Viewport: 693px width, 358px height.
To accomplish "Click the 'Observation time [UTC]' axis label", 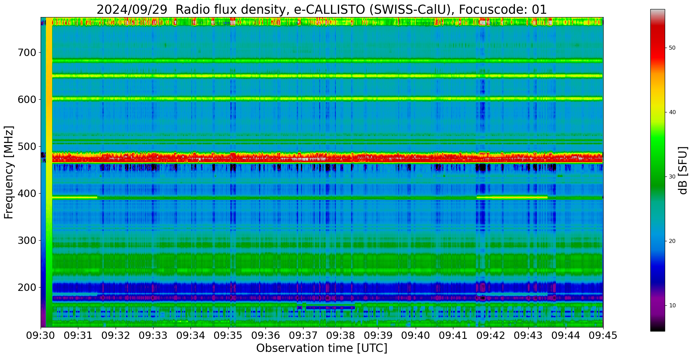I will 322,348.
